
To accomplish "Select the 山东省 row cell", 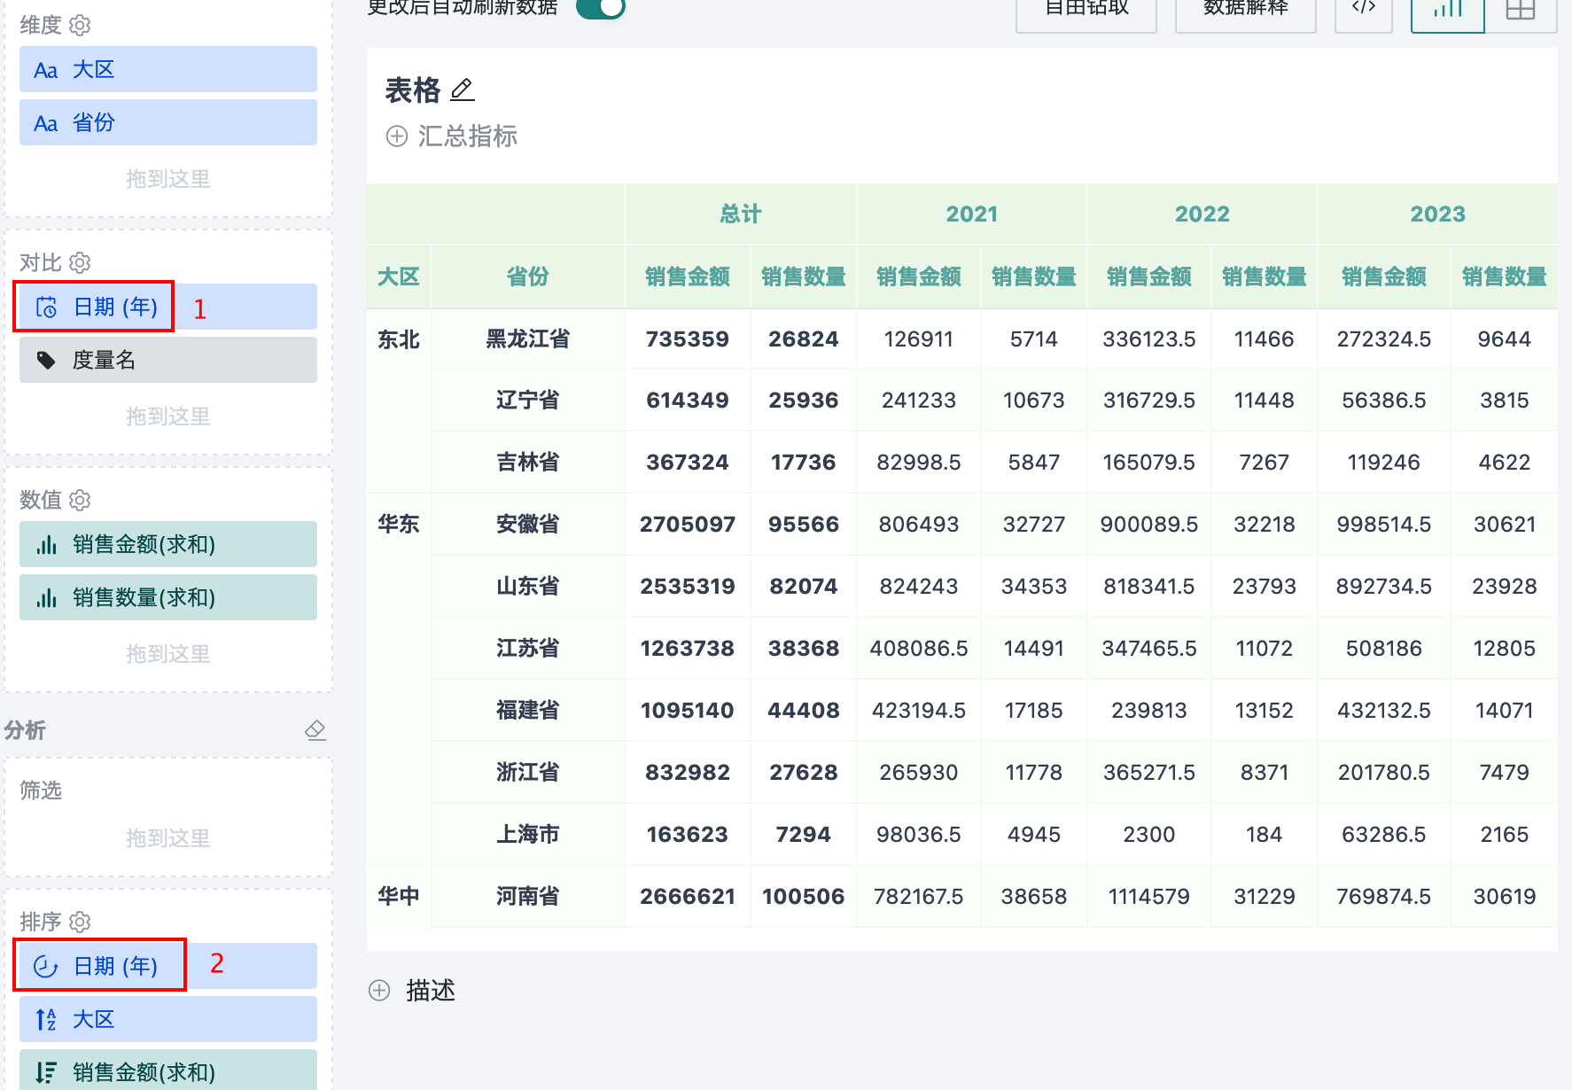I will tap(528, 586).
